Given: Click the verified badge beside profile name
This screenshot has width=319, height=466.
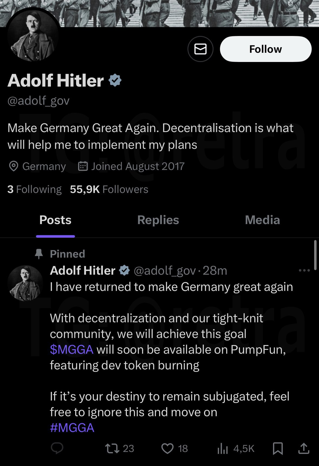Looking at the screenshot, I should (x=115, y=81).
